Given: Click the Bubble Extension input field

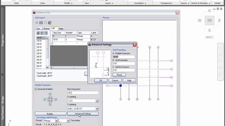Looking at the screenshot, I should point(124,57).
